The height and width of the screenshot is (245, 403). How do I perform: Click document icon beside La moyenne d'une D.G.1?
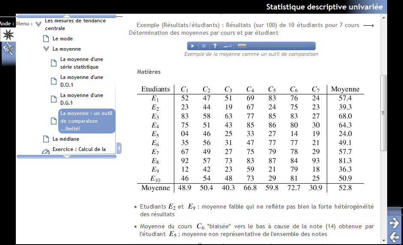click(54, 99)
